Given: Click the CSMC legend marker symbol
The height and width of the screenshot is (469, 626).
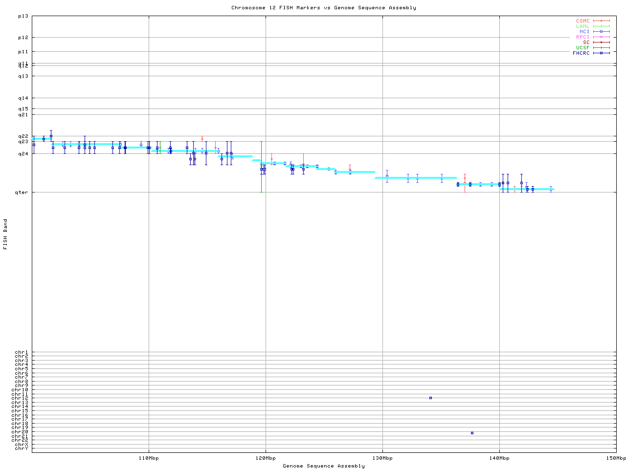Looking at the screenshot, I should click(601, 21).
